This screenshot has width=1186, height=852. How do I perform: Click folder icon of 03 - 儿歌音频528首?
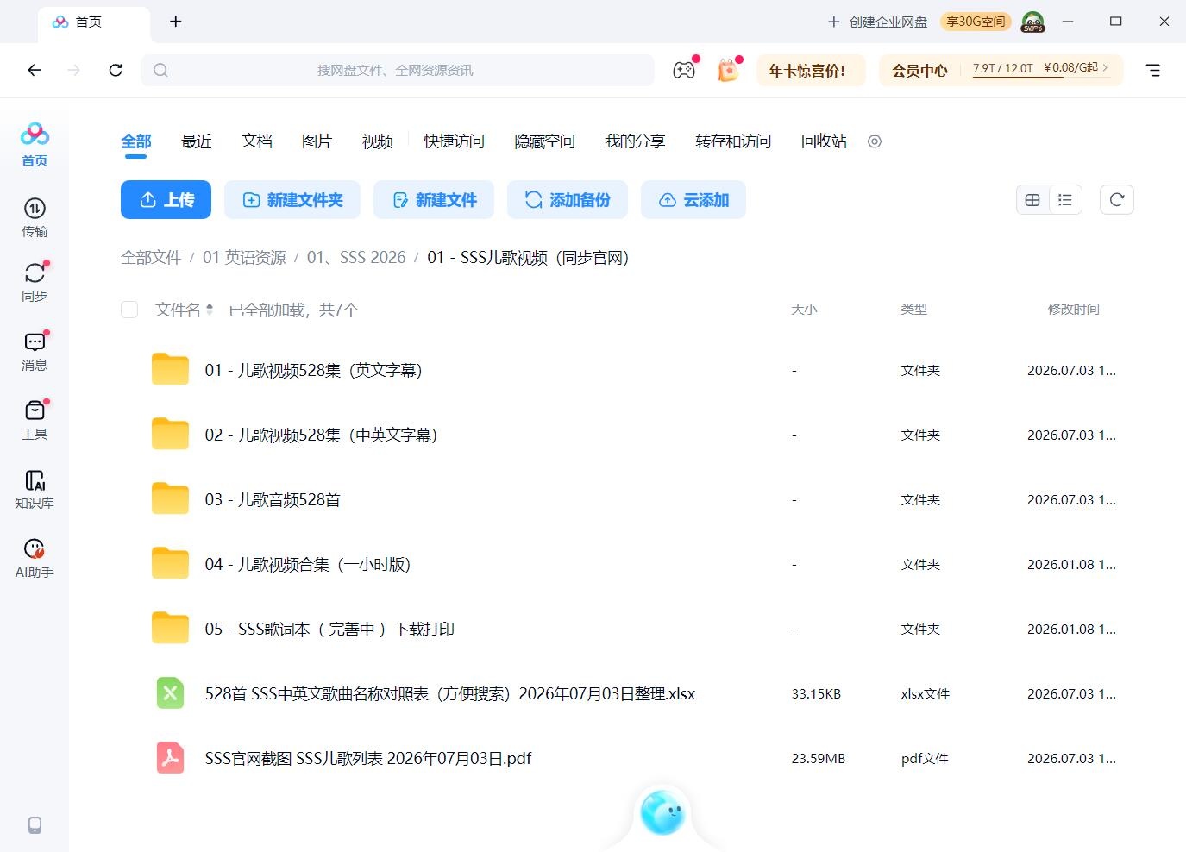point(170,499)
